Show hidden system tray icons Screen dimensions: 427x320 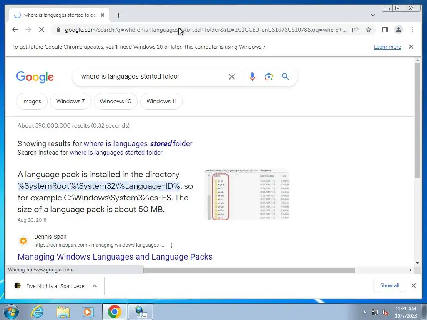point(364,312)
